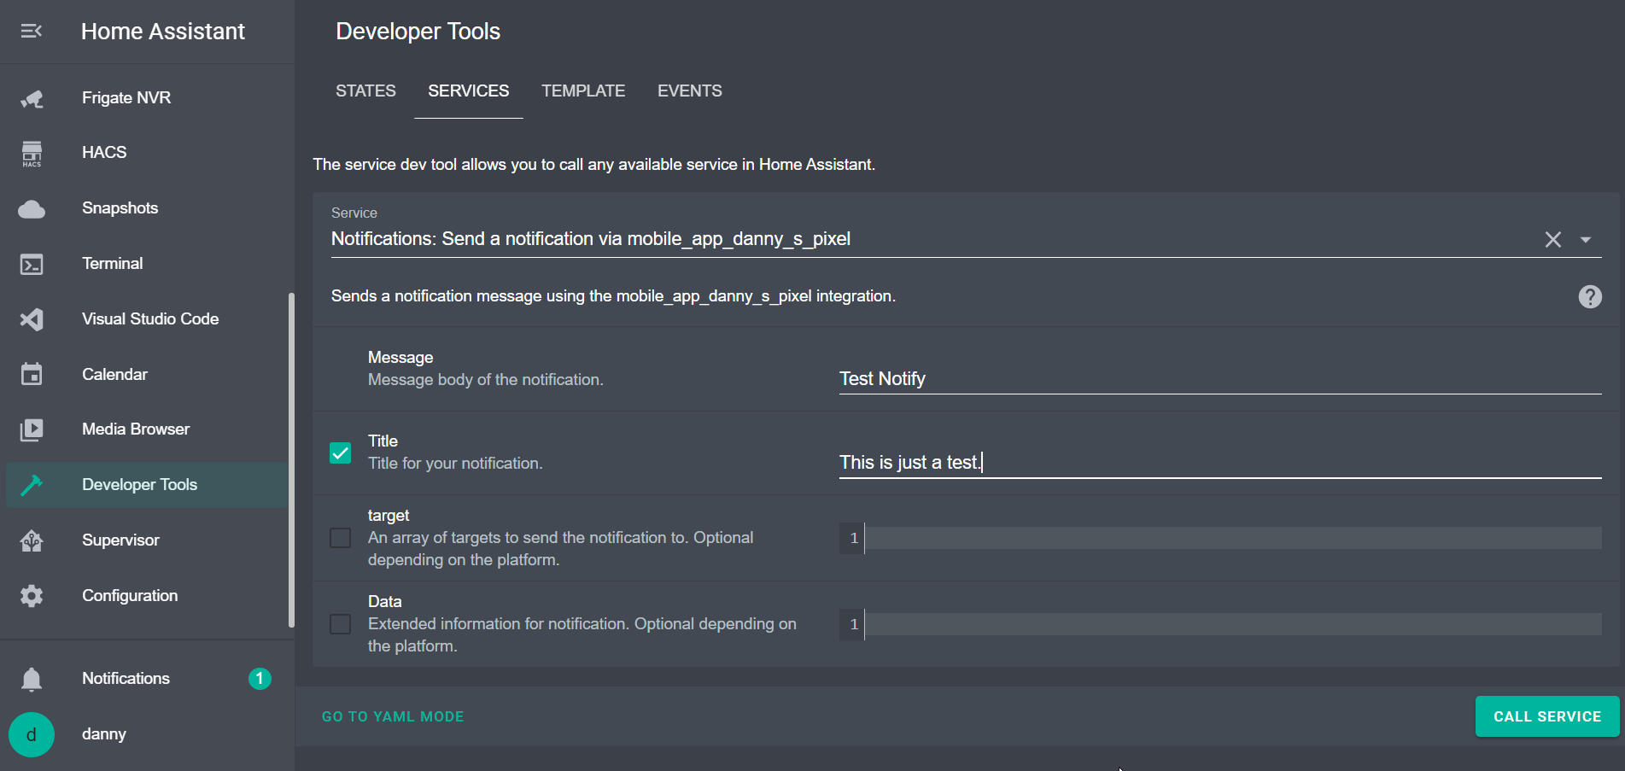
Task: Open Visual Studio Code icon
Action: point(32,319)
